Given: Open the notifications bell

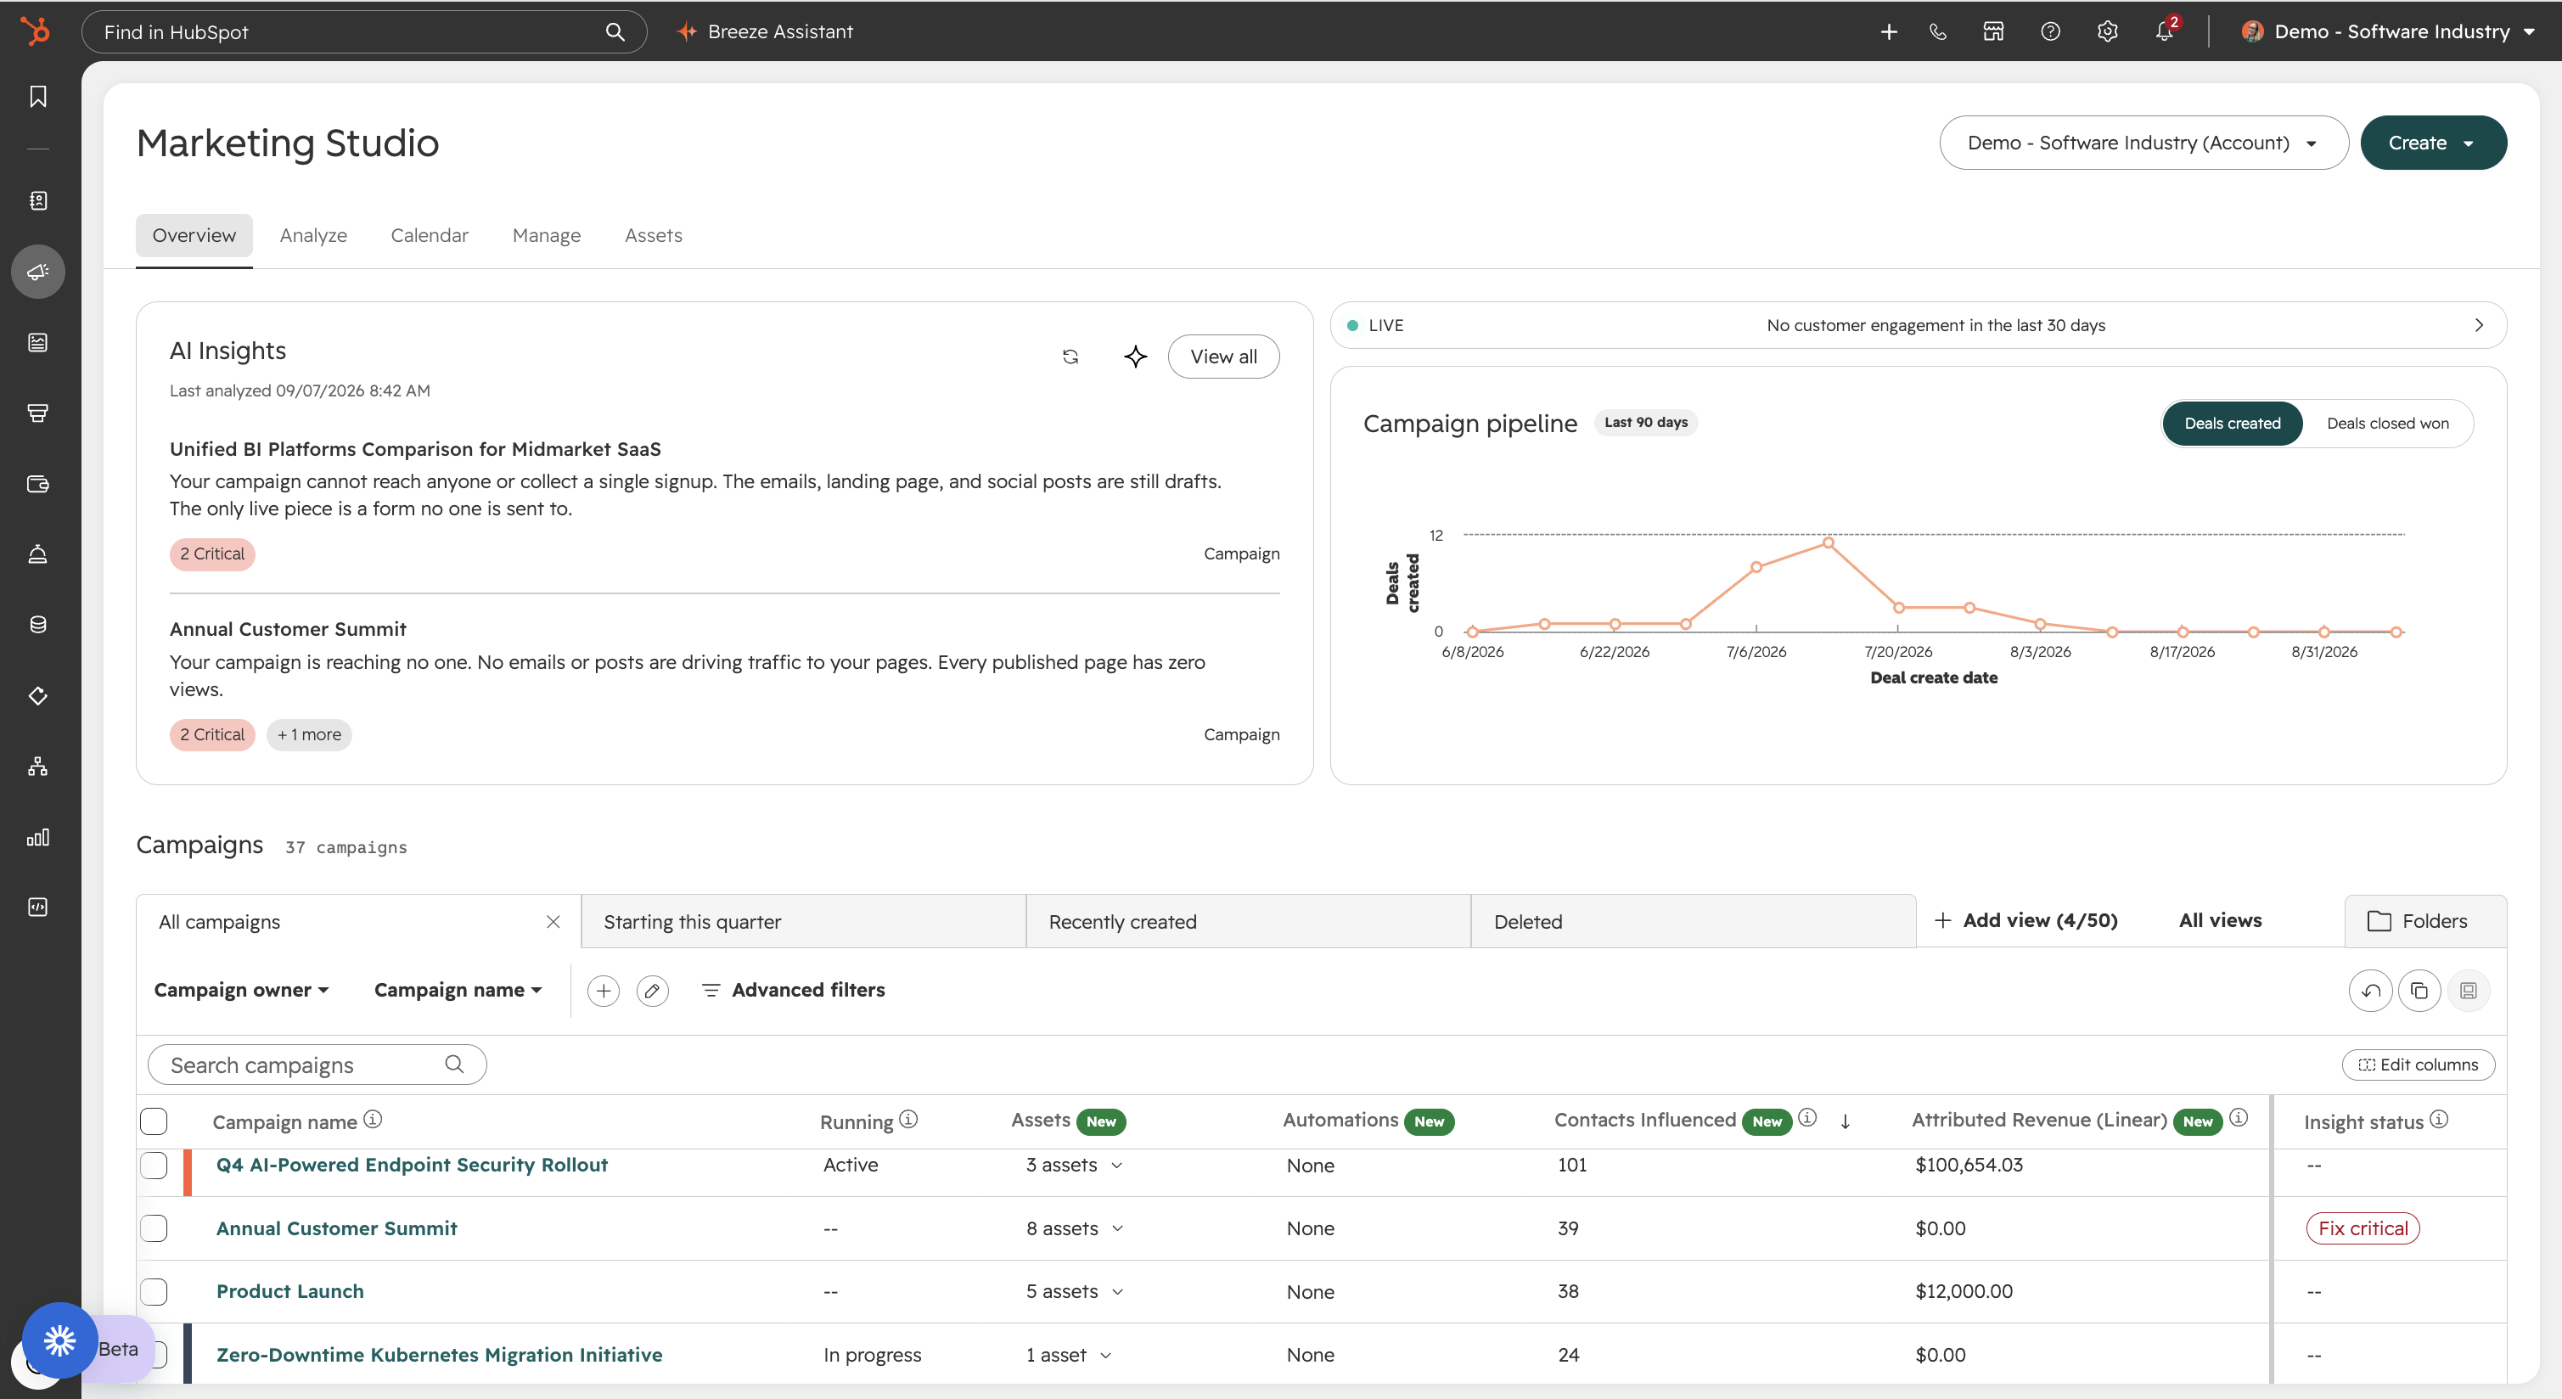Looking at the screenshot, I should pos(2164,31).
